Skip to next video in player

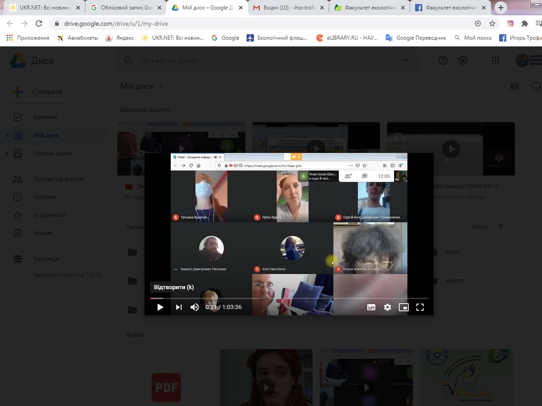[179, 307]
